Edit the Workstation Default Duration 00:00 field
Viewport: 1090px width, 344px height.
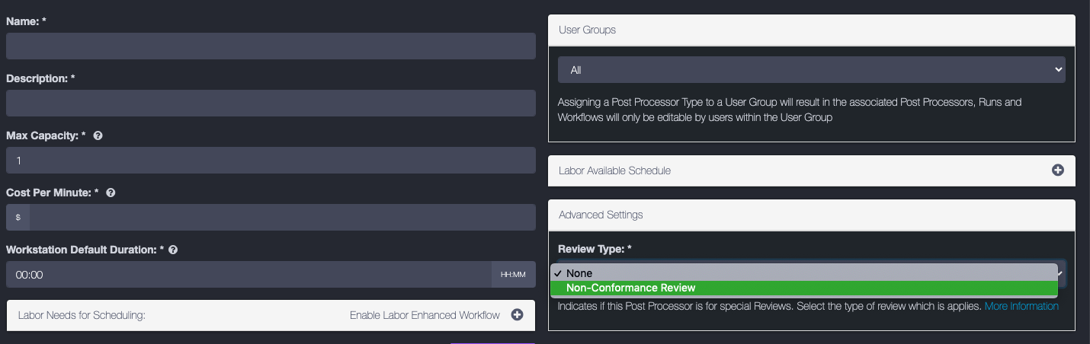coord(248,275)
